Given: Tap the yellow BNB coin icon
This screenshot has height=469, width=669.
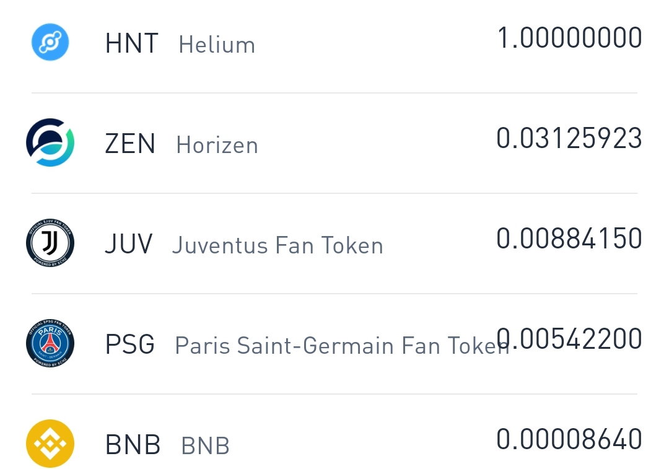Looking at the screenshot, I should tap(50, 444).
